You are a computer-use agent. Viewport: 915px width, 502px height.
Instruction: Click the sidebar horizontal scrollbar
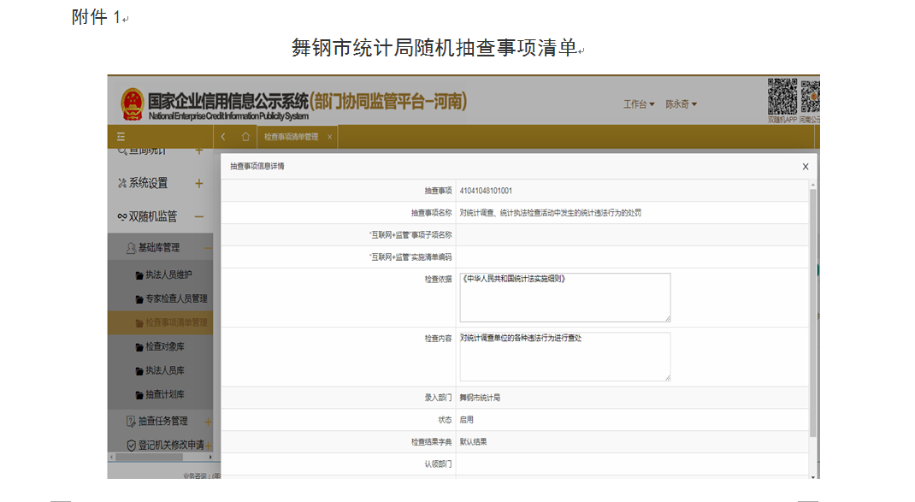click(149, 457)
